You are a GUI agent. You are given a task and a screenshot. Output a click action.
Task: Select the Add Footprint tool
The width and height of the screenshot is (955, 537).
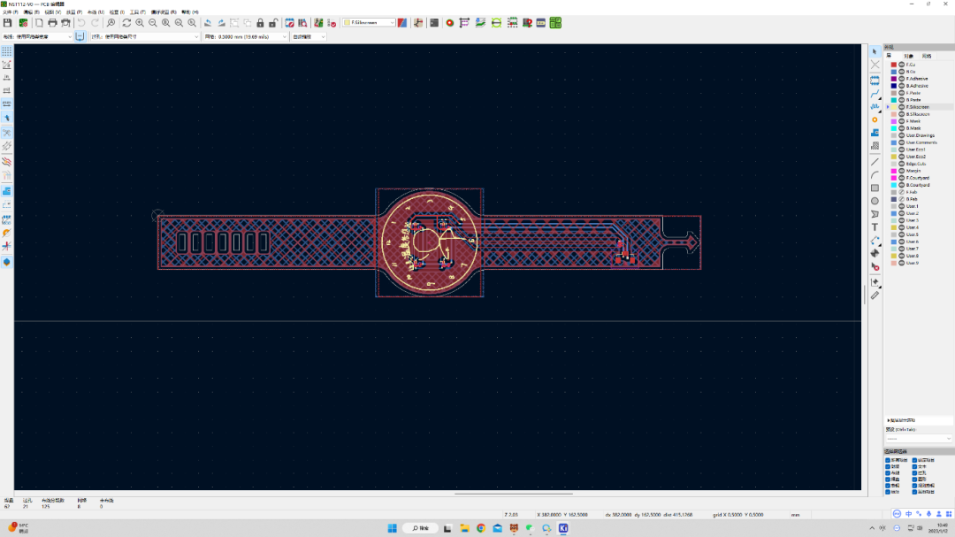click(x=875, y=80)
